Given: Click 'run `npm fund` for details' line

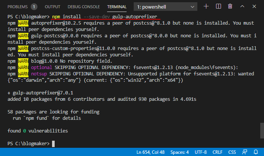Looking at the screenshot, I should 47,118.
